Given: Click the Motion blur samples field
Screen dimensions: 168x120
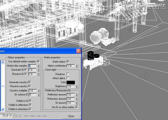Looking at the screenshot, I should (x=32, y=66).
